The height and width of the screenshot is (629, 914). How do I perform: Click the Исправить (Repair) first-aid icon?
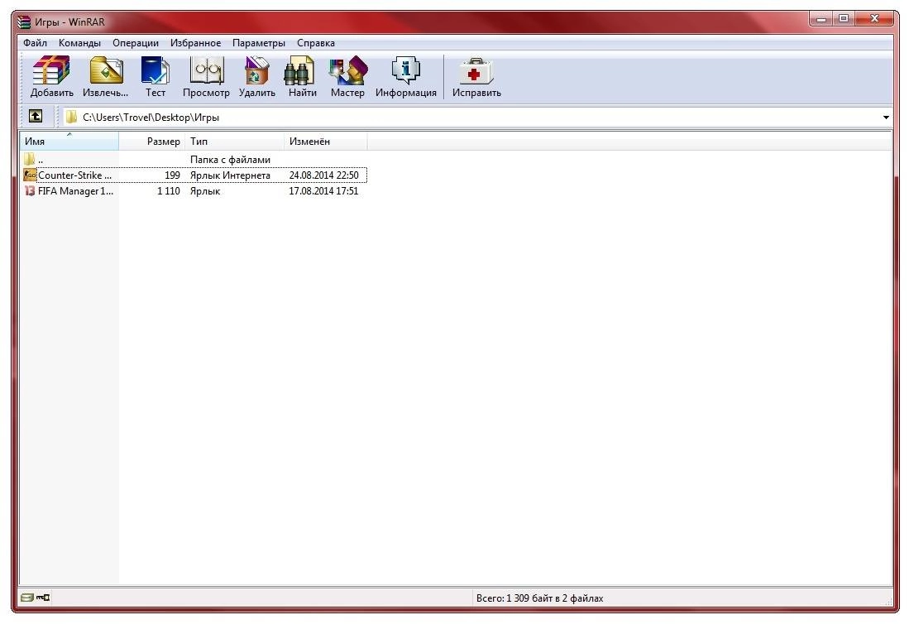pos(476,76)
